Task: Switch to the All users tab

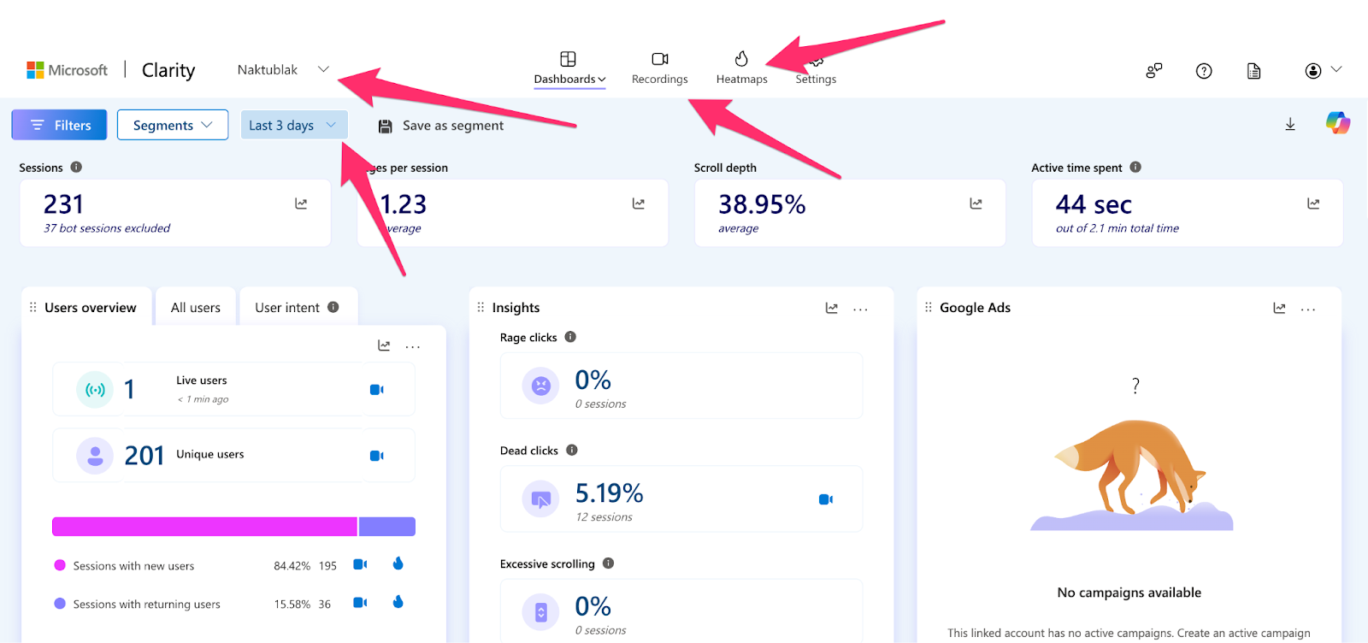Action: click(195, 308)
